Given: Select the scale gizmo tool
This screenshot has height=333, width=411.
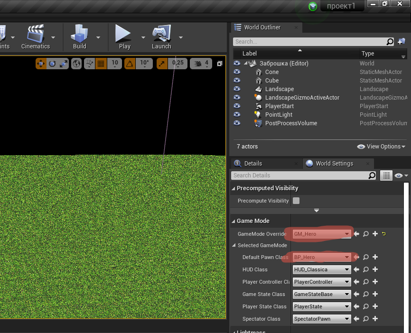Looking at the screenshot, I should coord(64,64).
